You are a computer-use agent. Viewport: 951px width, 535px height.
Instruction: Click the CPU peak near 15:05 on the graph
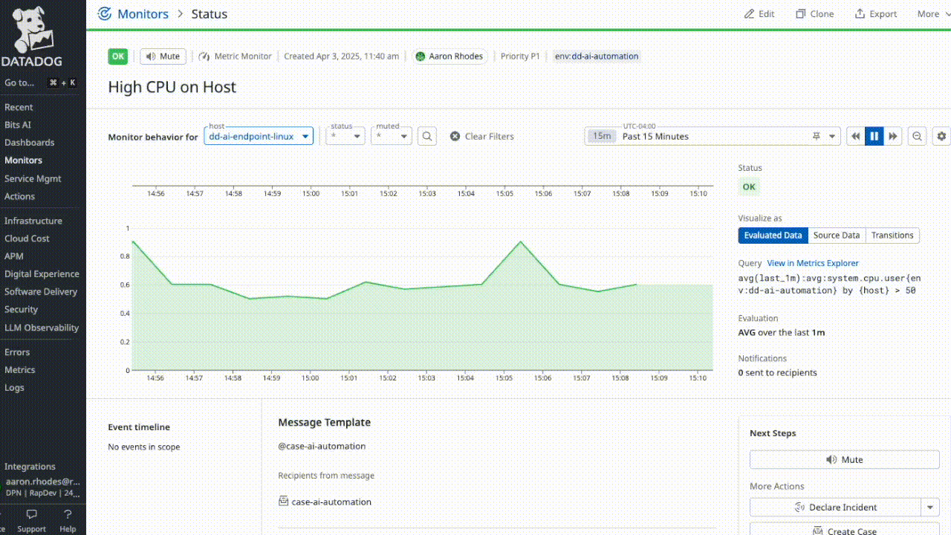pyautogui.click(x=520, y=241)
